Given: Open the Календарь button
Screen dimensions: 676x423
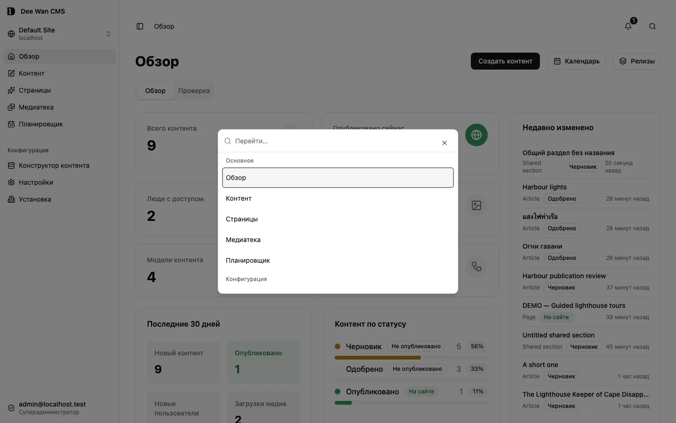Looking at the screenshot, I should 576,61.
